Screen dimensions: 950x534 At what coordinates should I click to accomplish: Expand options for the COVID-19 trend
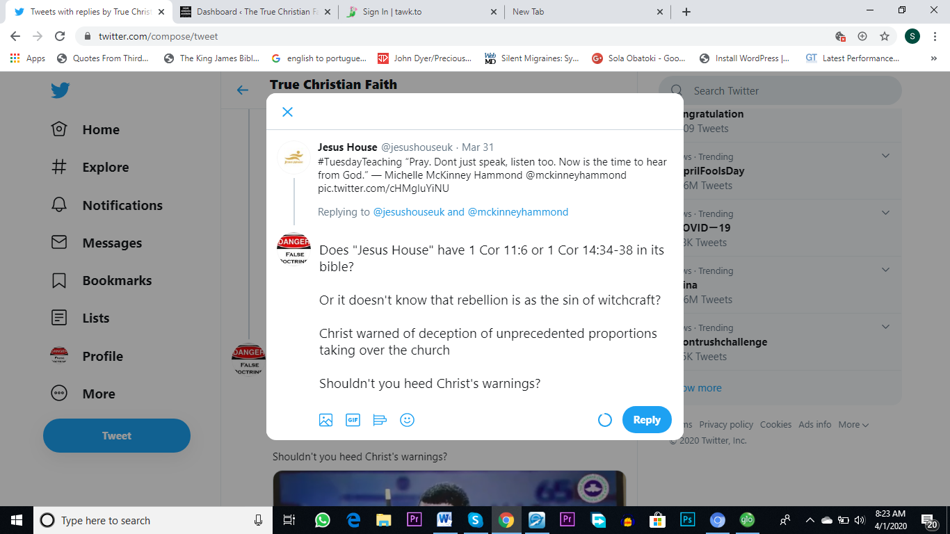pos(885,213)
